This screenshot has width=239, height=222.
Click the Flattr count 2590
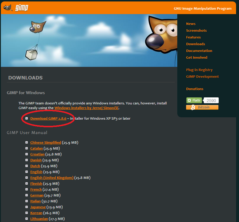click(211, 101)
